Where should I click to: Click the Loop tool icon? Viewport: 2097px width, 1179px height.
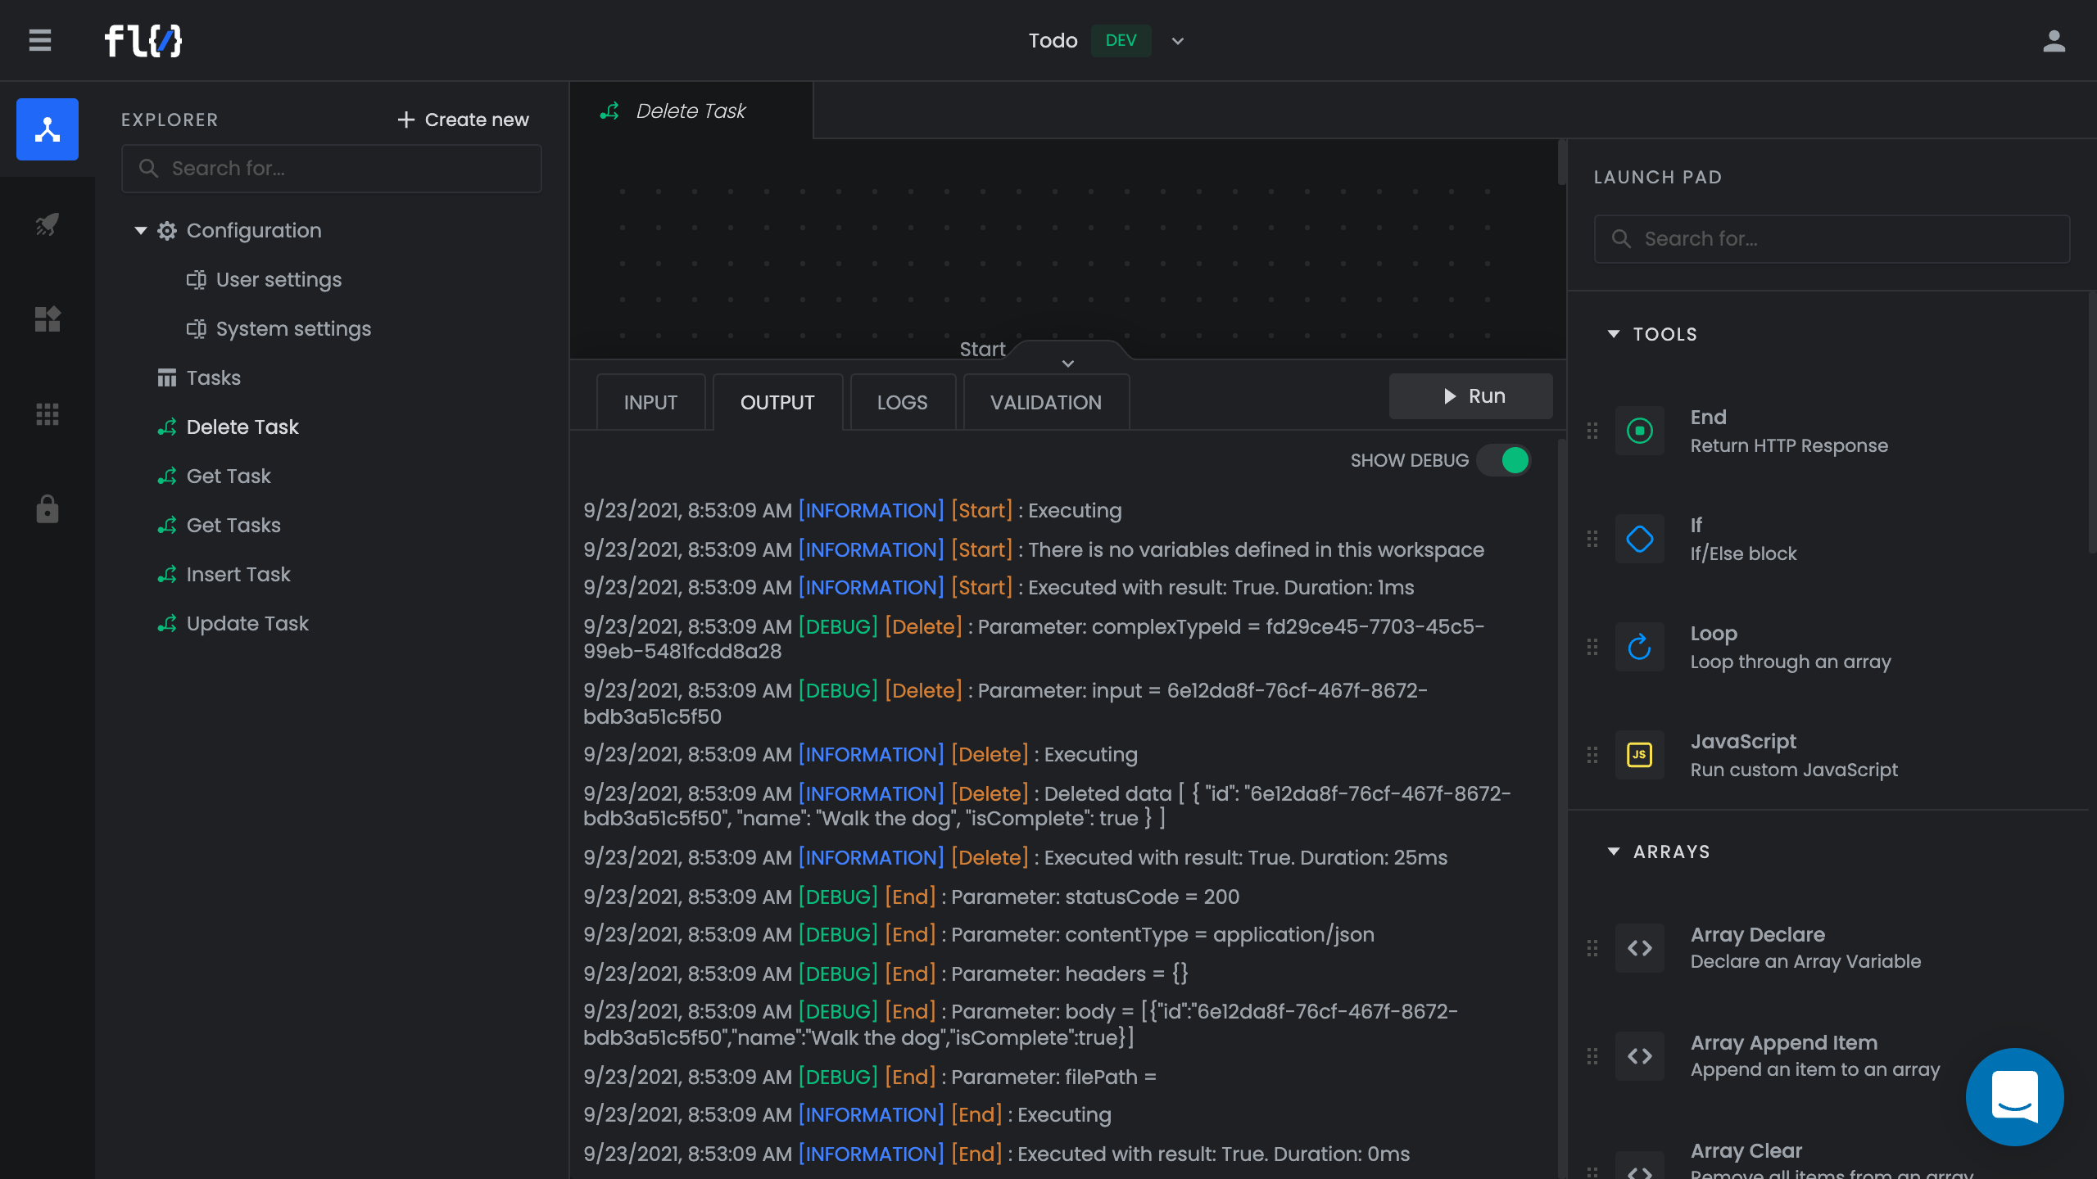1640,647
